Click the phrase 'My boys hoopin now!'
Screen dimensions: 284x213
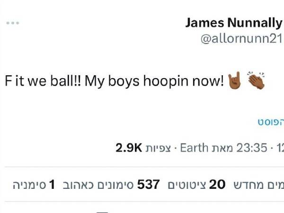[x=153, y=81]
